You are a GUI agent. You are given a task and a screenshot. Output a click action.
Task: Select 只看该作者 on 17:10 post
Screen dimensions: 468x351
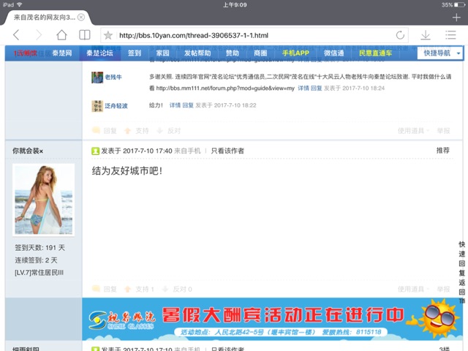click(227, 349)
